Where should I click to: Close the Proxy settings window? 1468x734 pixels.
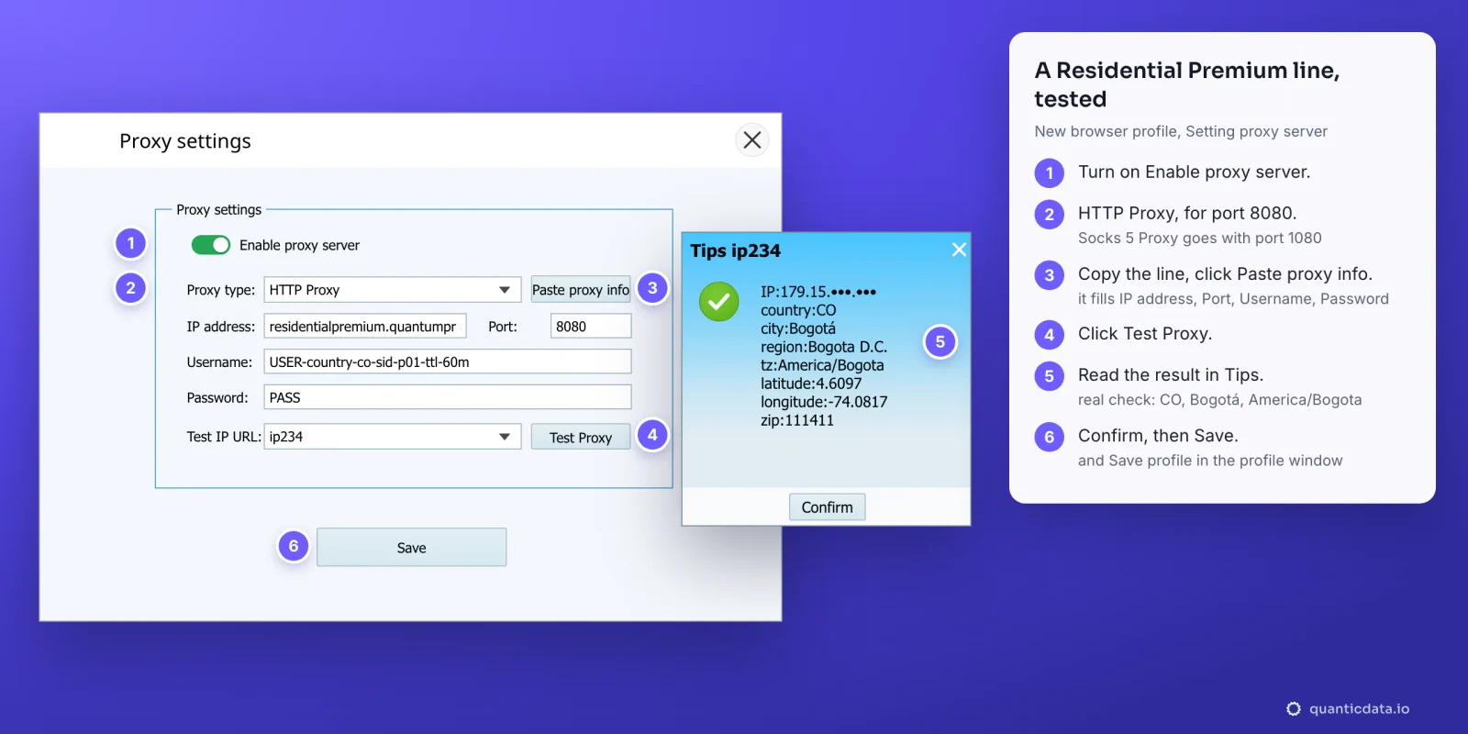click(x=752, y=140)
